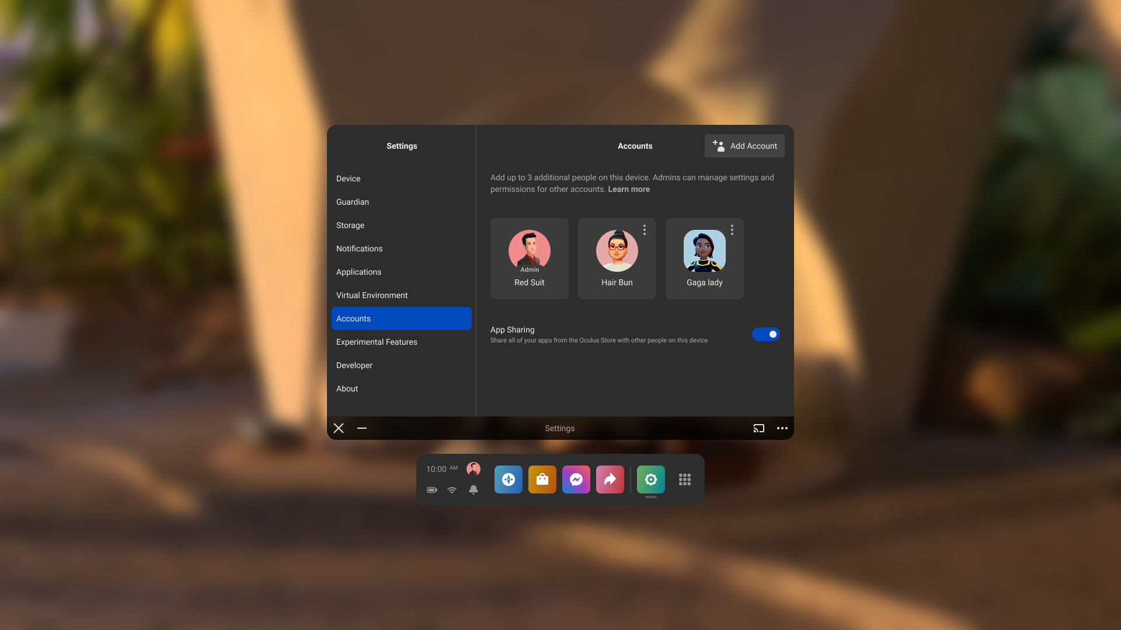The width and height of the screenshot is (1121, 630).
Task: Open Wi-Fi status icon in dock
Action: click(x=452, y=490)
